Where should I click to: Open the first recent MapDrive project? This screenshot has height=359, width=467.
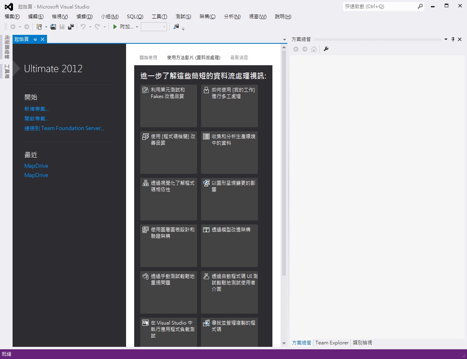pyautogui.click(x=36, y=166)
